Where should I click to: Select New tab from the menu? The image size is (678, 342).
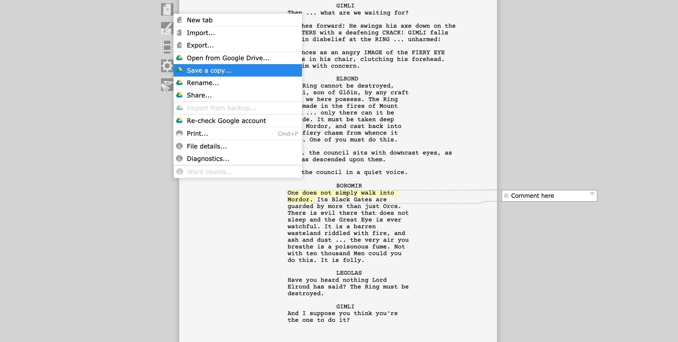pyautogui.click(x=200, y=20)
